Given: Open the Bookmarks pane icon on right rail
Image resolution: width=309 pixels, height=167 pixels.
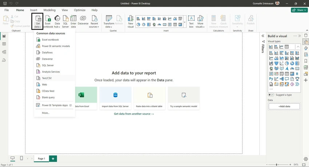Looking at the screenshot, I should (306, 61).
